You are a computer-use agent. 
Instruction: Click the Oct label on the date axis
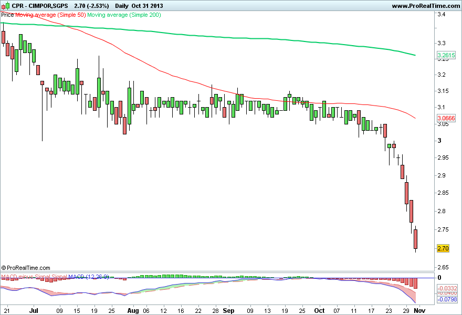tap(319, 311)
